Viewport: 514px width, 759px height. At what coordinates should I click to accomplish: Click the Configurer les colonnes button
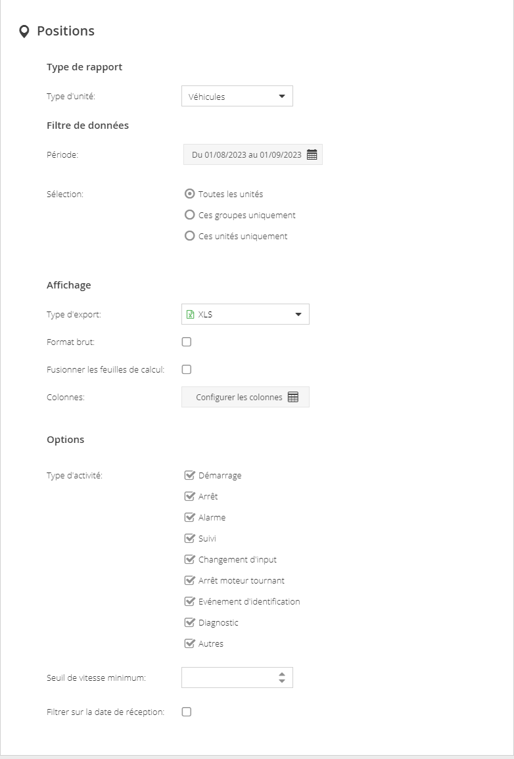tap(245, 397)
